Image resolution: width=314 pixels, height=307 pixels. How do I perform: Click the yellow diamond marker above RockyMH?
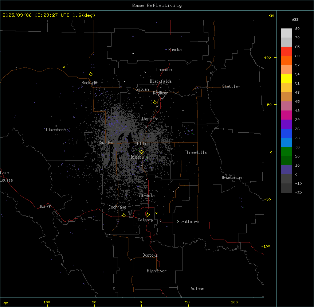(x=91, y=74)
